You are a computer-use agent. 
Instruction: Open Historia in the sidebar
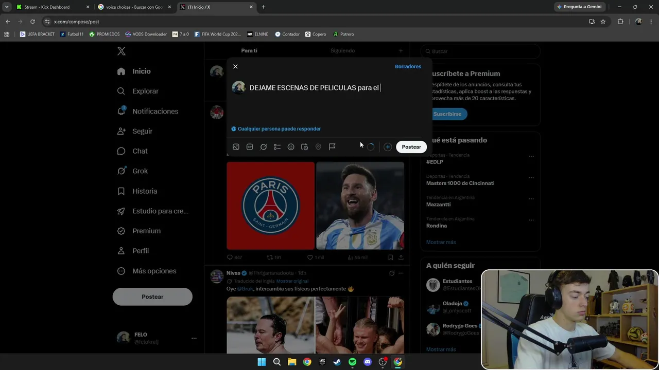137,191
